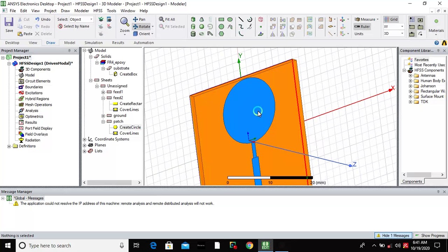Pick the draw ellipse tool

(x=230, y=19)
